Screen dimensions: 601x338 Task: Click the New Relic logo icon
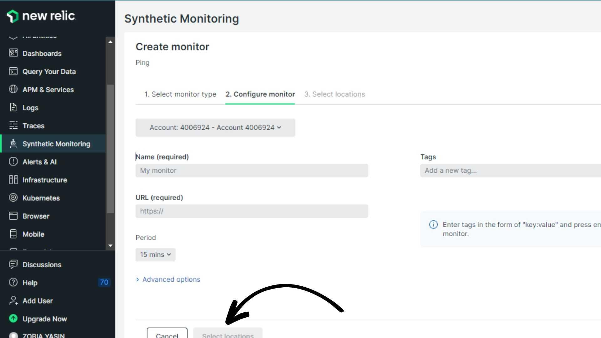[x=13, y=16]
